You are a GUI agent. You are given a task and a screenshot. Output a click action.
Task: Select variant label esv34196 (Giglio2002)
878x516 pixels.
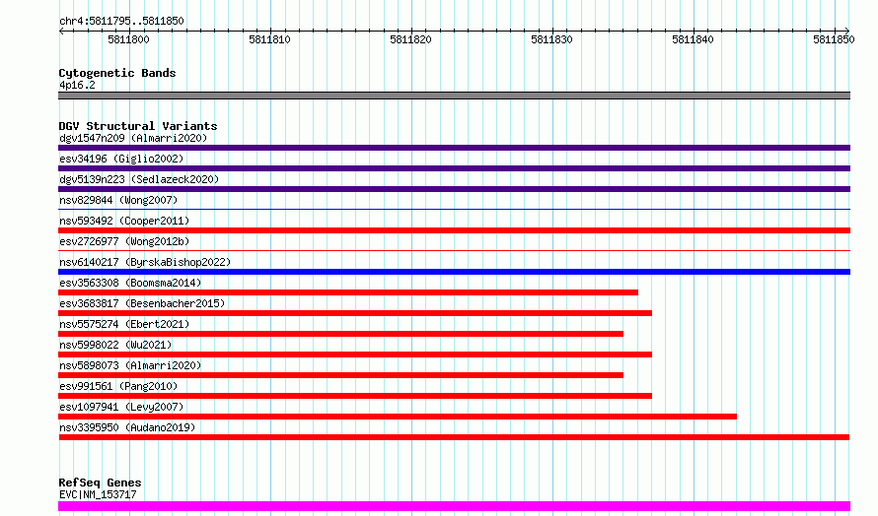tap(121, 159)
